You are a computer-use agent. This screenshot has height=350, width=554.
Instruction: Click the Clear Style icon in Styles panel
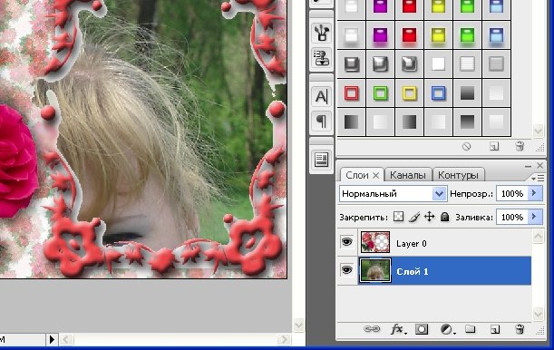tap(466, 146)
